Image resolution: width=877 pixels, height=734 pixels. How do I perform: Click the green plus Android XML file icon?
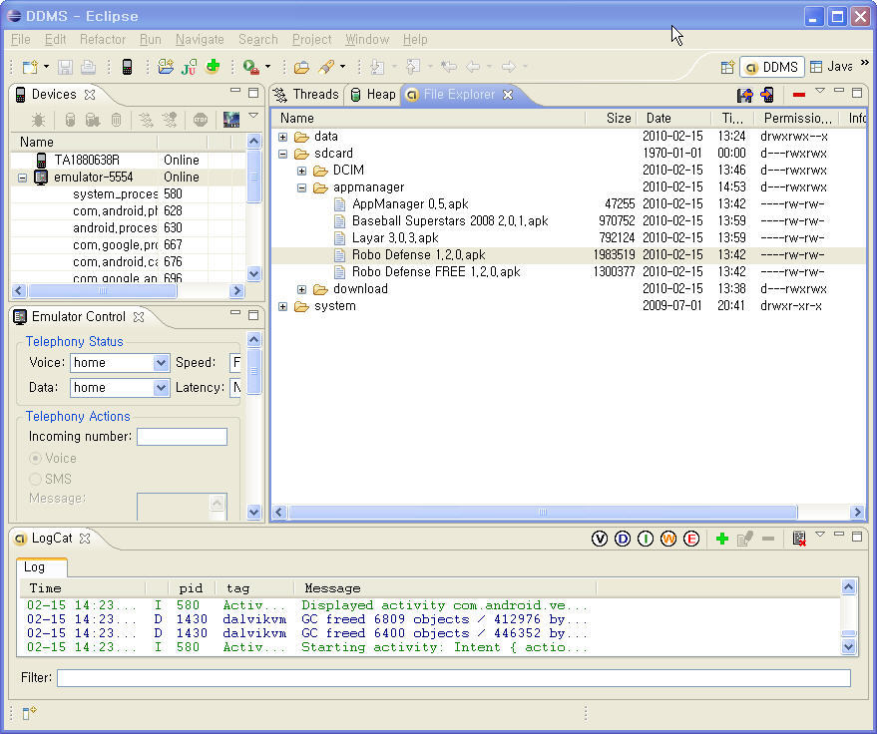(213, 67)
